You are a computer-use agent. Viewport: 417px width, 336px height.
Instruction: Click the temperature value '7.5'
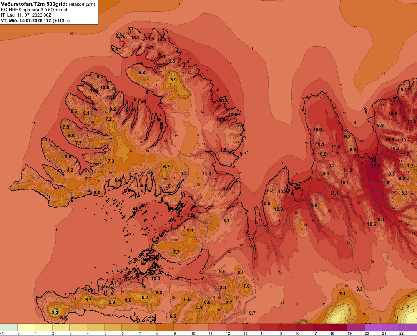[66, 127]
